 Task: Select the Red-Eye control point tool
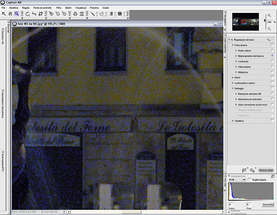click(x=82, y=14)
